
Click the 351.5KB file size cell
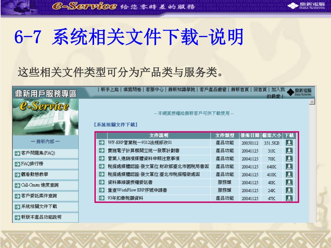click(272, 143)
